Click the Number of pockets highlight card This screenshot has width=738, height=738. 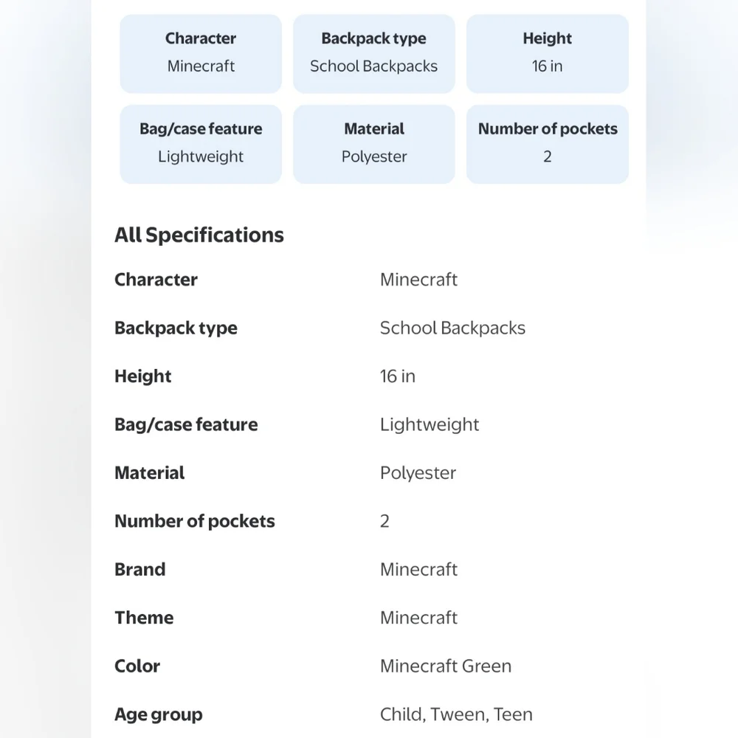tap(547, 143)
